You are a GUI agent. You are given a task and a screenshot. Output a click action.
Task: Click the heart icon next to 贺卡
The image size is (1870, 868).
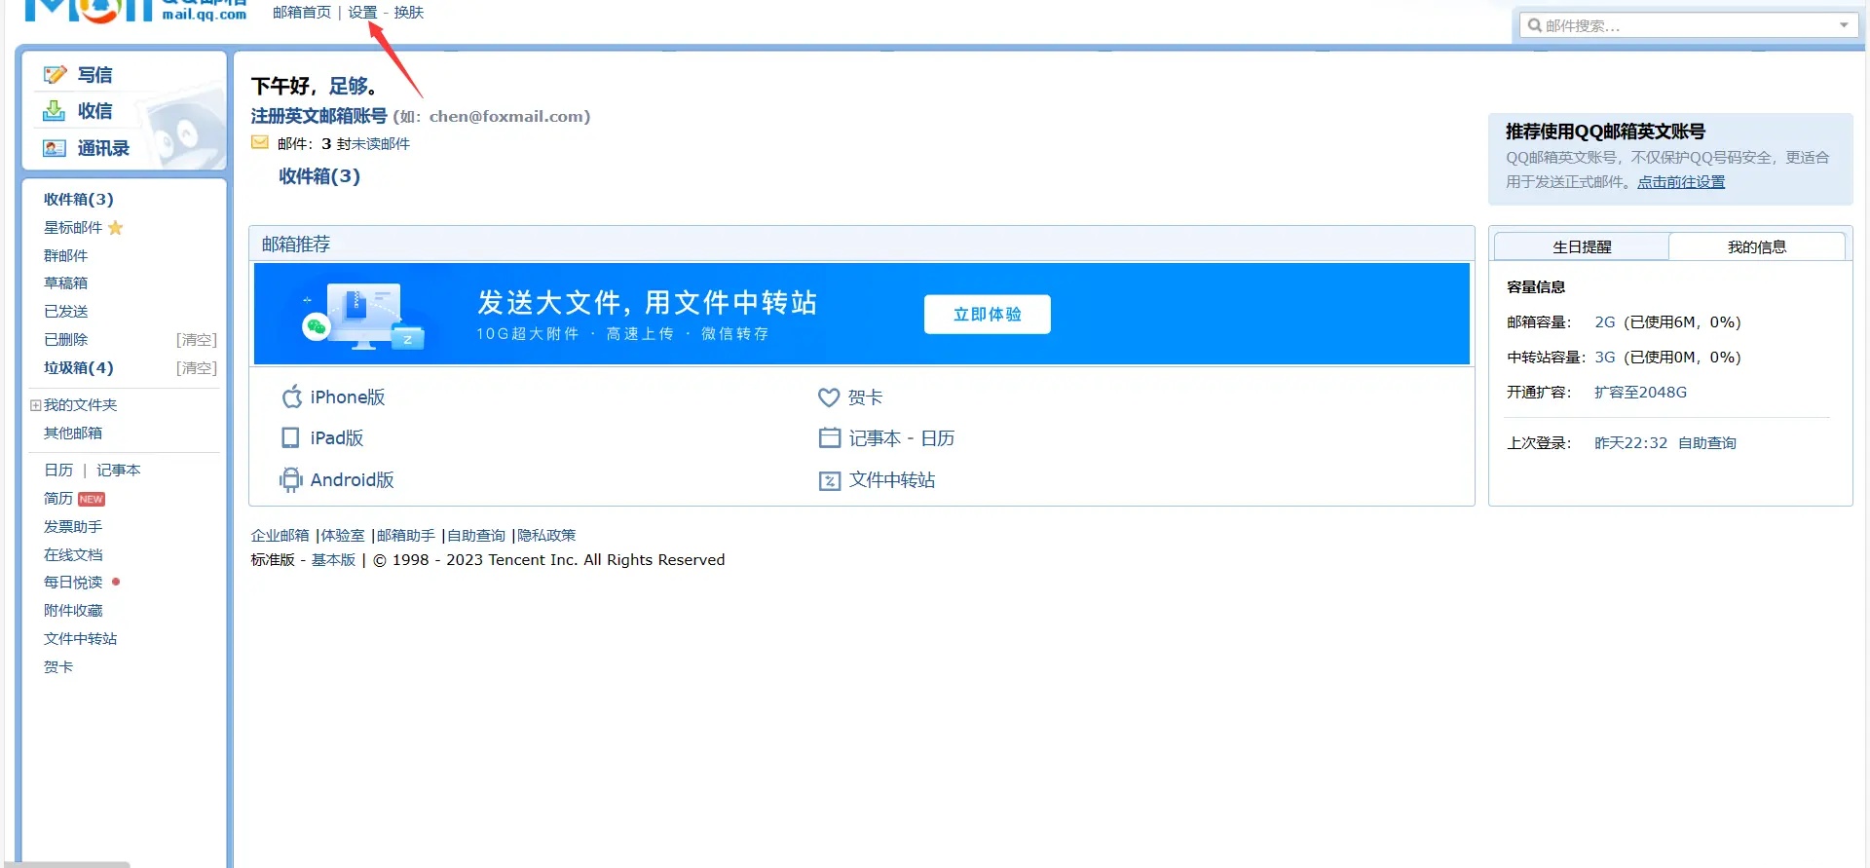click(829, 397)
